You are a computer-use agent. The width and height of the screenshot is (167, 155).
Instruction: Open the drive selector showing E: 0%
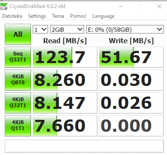[125, 29]
